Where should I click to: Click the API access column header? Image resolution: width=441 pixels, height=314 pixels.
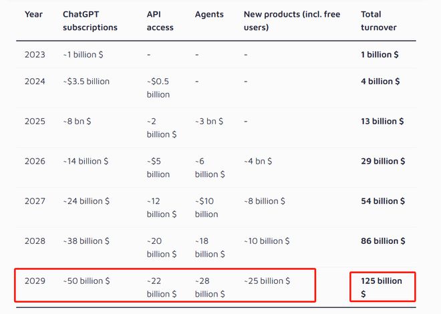(x=160, y=21)
